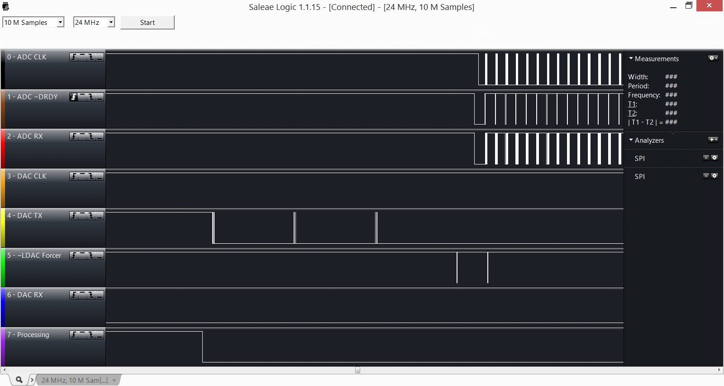Screen dimensions: 724x386
Task: Open the add analyzer plus dropdown
Action: point(713,140)
